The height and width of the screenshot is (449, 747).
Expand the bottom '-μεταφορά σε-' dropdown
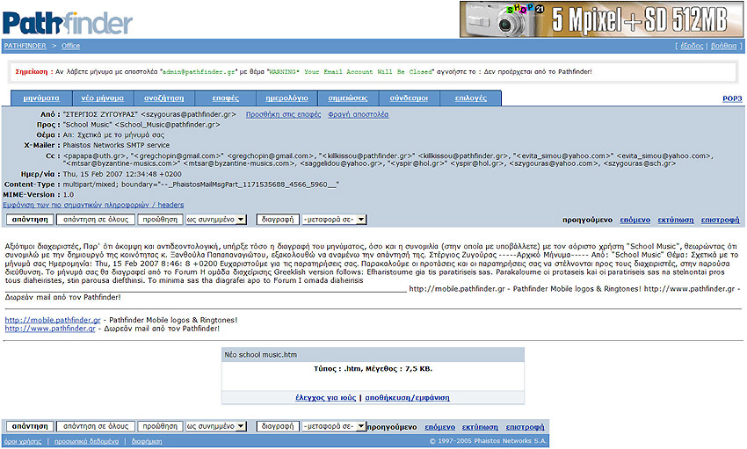click(333, 426)
